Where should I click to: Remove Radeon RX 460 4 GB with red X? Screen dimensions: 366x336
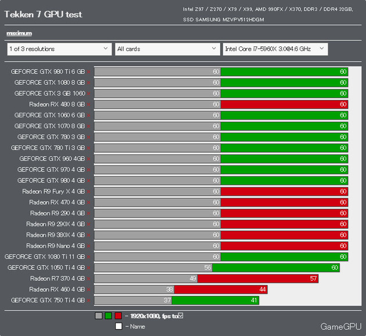click(89, 289)
